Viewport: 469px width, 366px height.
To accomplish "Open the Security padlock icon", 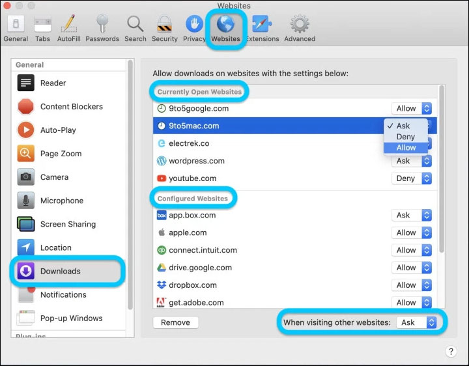I will (x=165, y=23).
